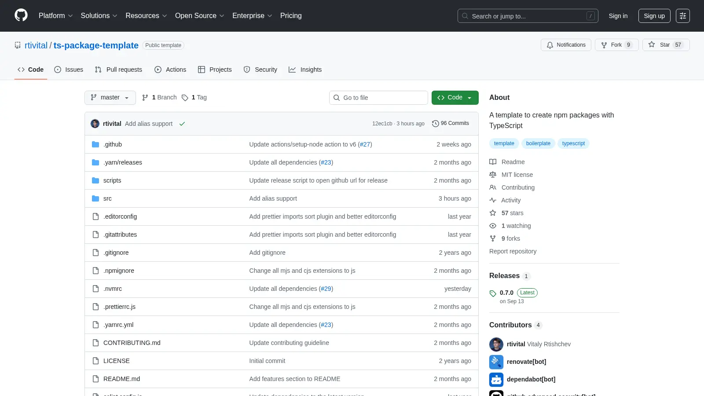Fork the repository

click(x=616, y=45)
